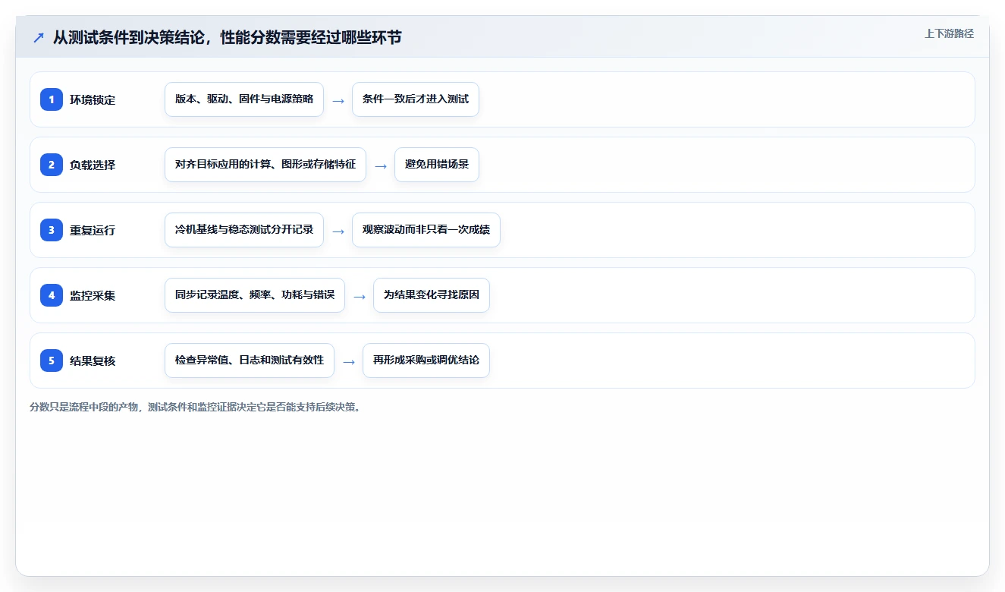Viewport: 1005px width, 592px height.
Task: Select step number 5 badge
Action: point(52,361)
